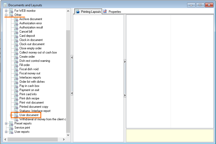This screenshot has width=216, height=144.
Task: Click the Authorization error document icon
Action: click(16, 23)
